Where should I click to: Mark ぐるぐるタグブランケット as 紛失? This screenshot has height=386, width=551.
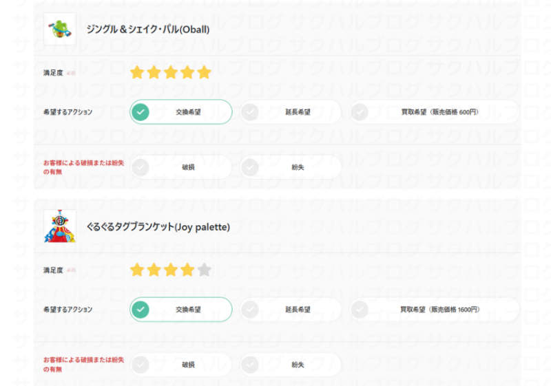[x=291, y=365]
